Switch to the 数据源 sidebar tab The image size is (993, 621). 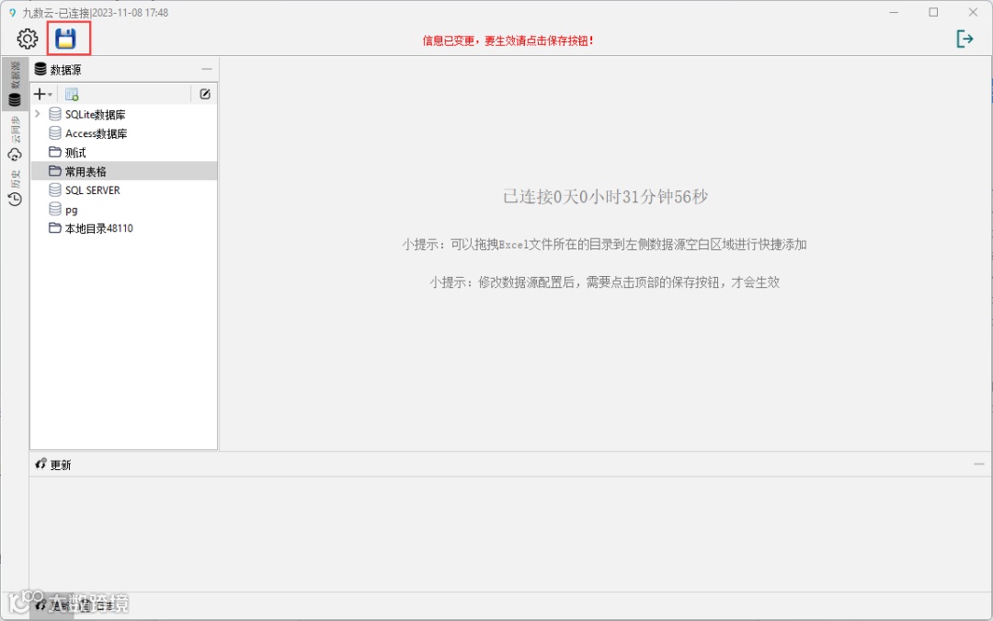14,81
